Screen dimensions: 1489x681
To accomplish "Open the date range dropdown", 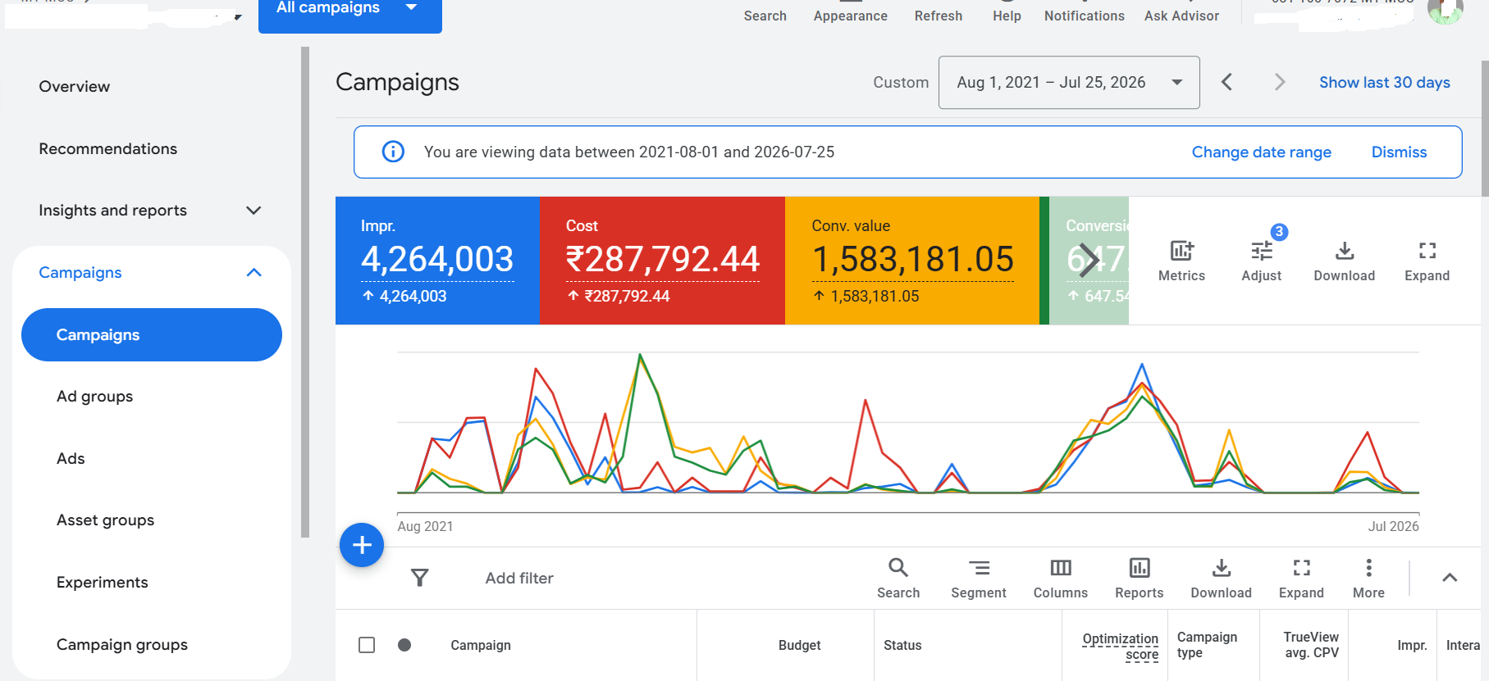I will 1069,83.
